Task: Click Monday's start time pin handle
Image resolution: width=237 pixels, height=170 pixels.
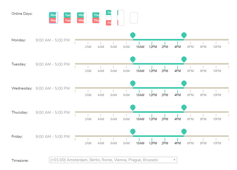Action: [x=133, y=35]
